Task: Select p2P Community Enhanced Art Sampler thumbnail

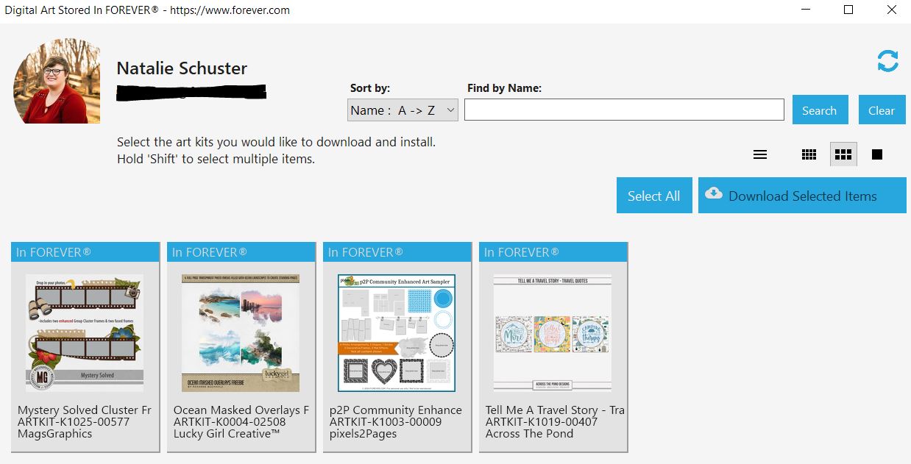Action: coord(397,333)
